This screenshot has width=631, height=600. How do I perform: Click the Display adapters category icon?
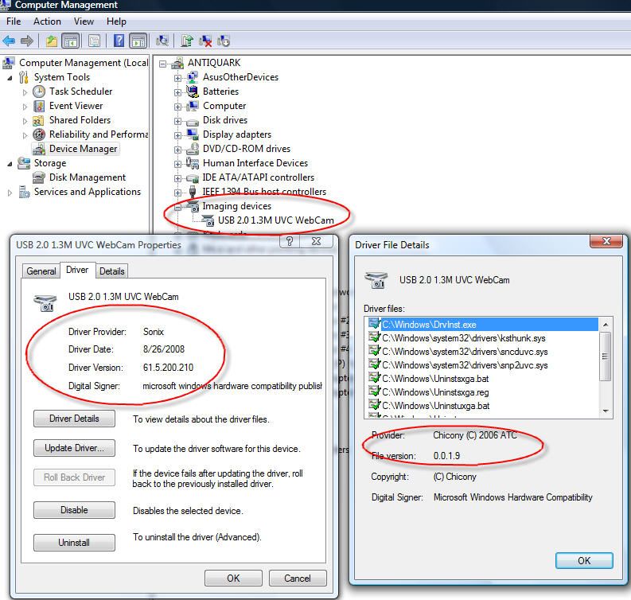[x=193, y=134]
